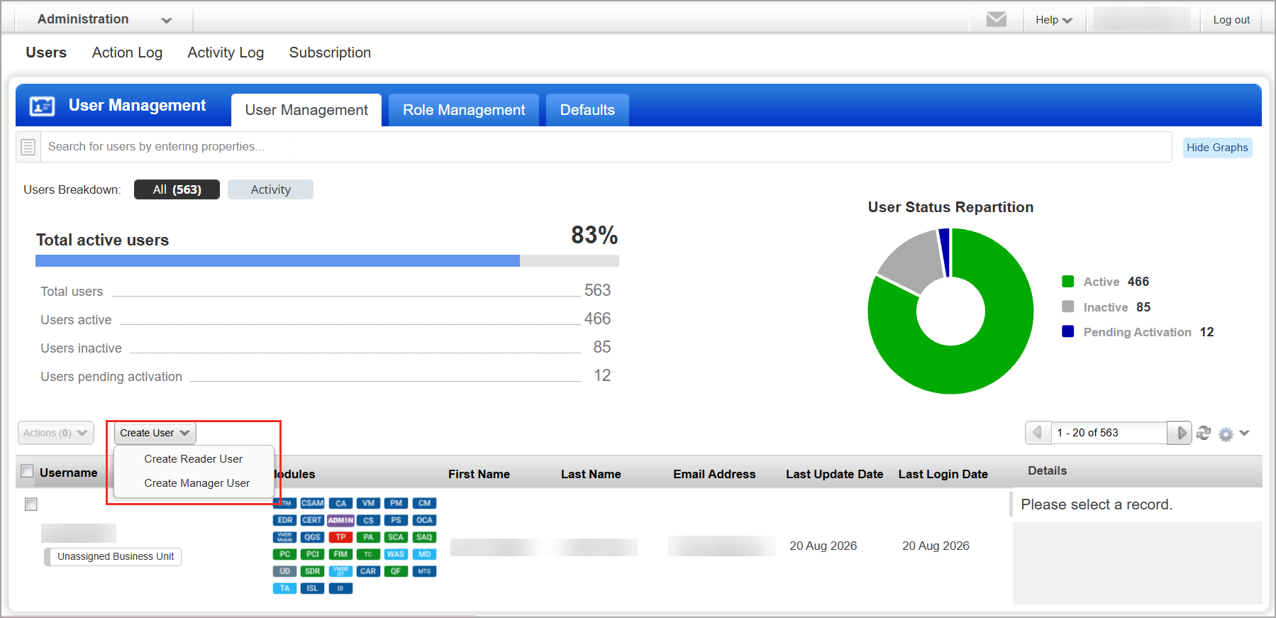The image size is (1276, 618).
Task: Click the SAQ module badge
Action: pos(424,537)
